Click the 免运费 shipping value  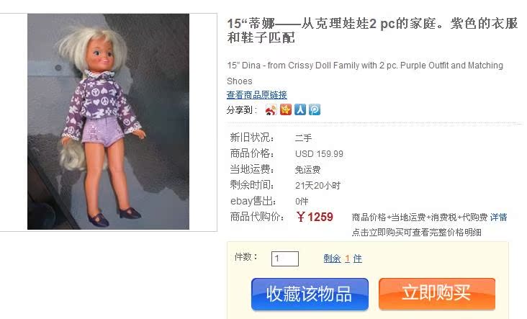(x=307, y=170)
